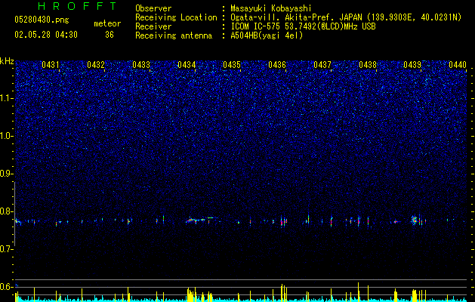Viewport: 475px width, 302px height.
Task: Click time marker 0432
Action: pos(96,64)
